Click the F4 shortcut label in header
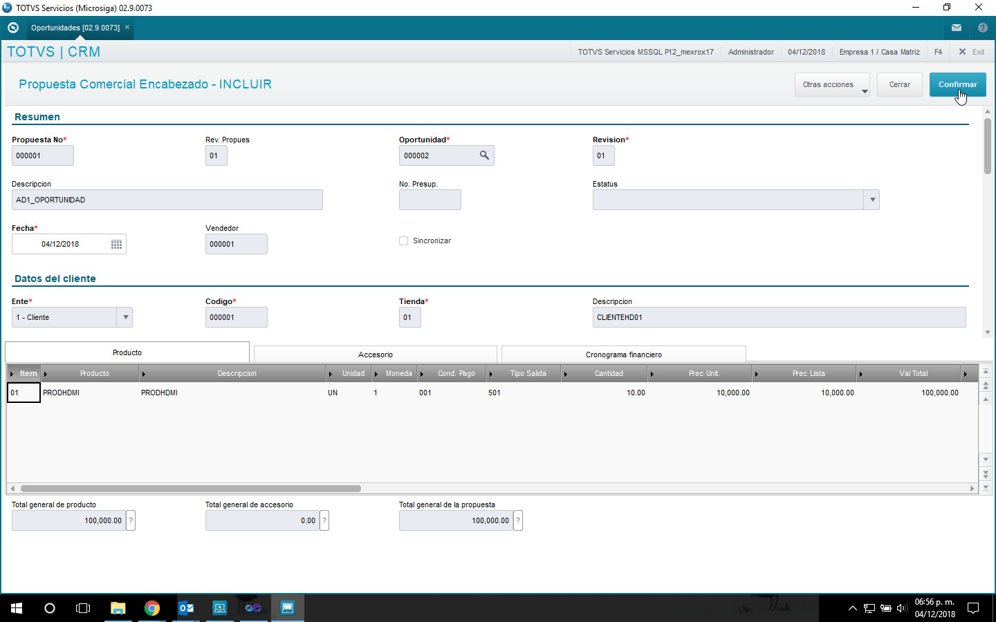The width and height of the screenshot is (996, 622). pyautogui.click(x=938, y=52)
